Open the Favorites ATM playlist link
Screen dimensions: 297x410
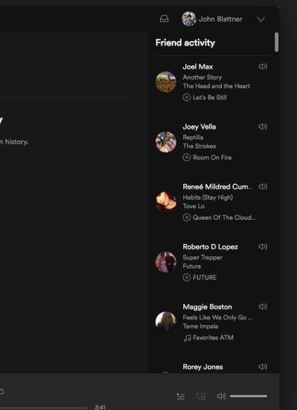213,338
